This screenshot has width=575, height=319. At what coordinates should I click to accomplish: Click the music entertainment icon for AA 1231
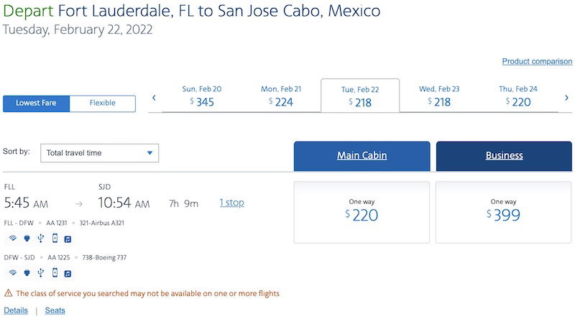pos(68,239)
